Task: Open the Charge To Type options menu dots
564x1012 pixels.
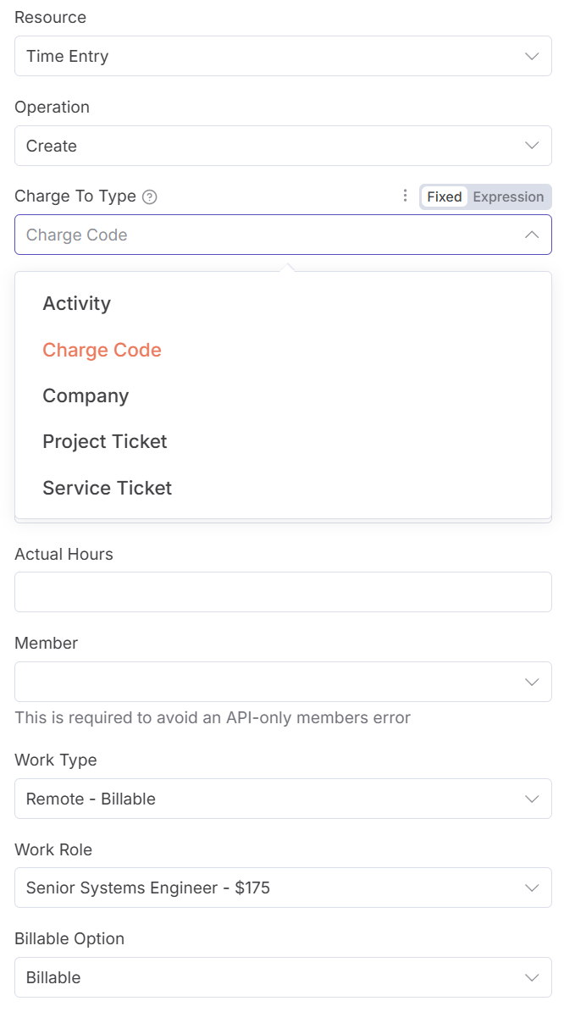Action: [x=405, y=196]
